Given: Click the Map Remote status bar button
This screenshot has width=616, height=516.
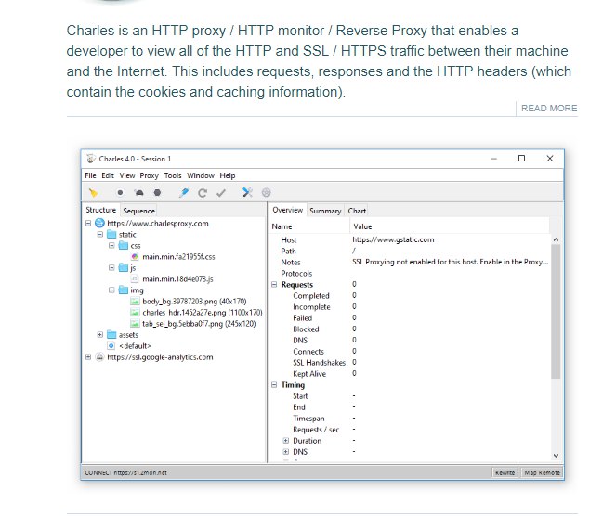Looking at the screenshot, I should point(542,472).
